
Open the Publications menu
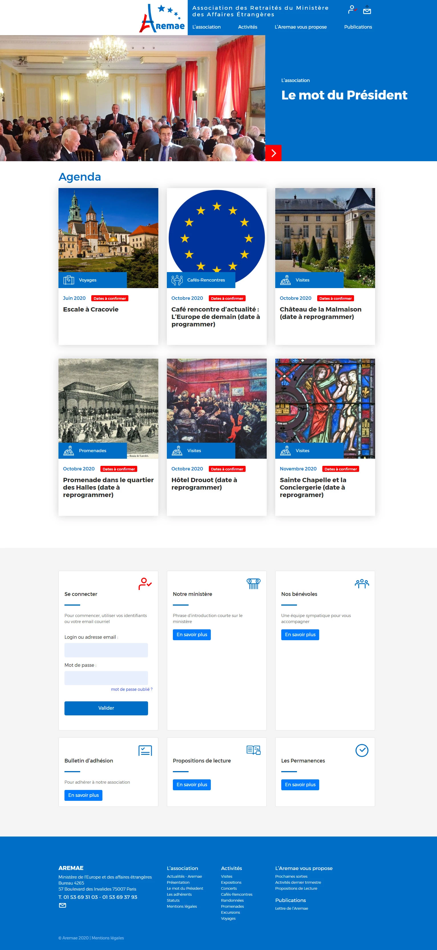tap(358, 27)
